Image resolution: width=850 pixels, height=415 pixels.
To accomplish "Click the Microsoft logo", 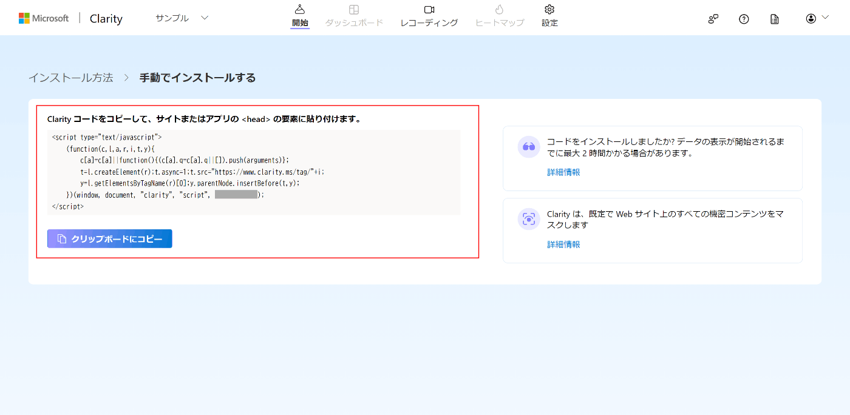I will coord(44,18).
